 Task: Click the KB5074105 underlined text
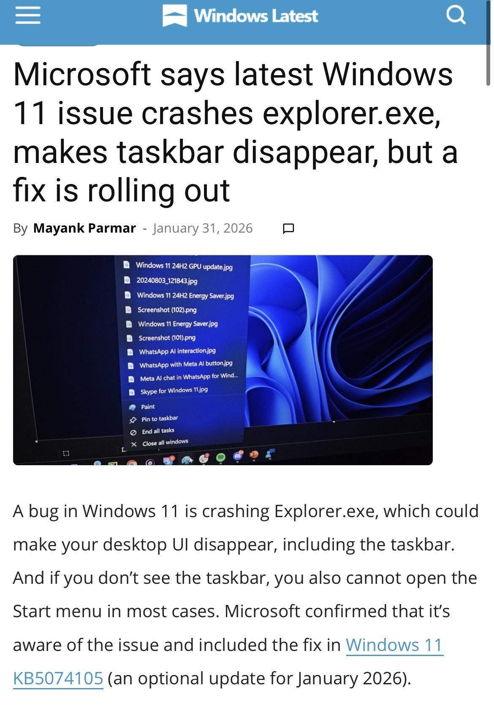[58, 678]
